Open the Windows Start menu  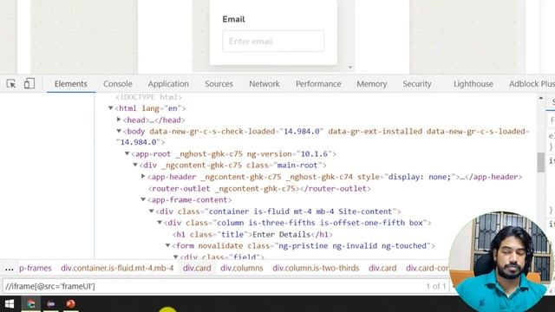click(10, 304)
